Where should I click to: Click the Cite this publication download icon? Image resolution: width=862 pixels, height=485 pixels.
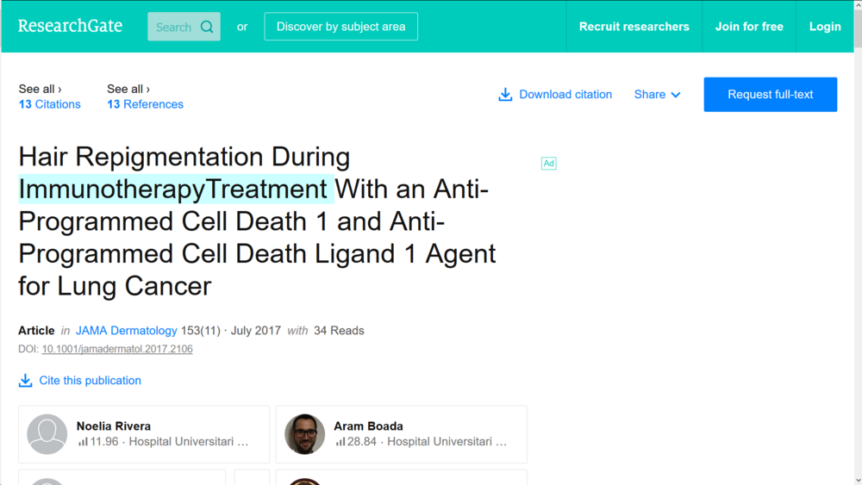coord(26,381)
